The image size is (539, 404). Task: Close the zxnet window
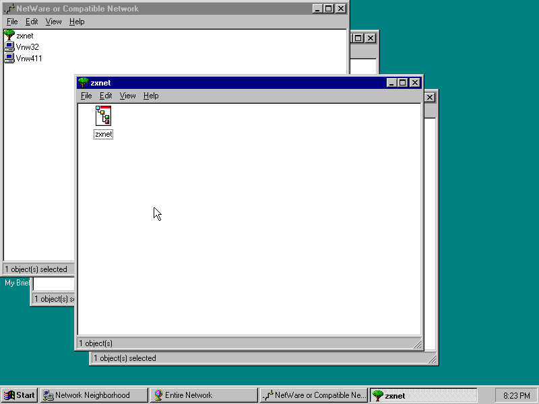(x=415, y=83)
